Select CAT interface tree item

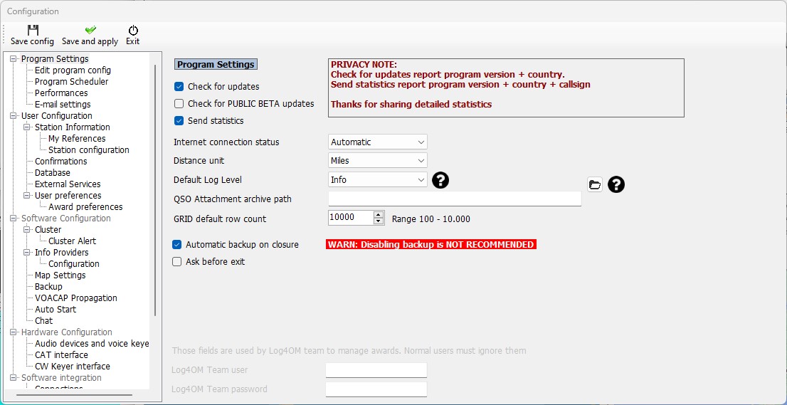[61, 354]
